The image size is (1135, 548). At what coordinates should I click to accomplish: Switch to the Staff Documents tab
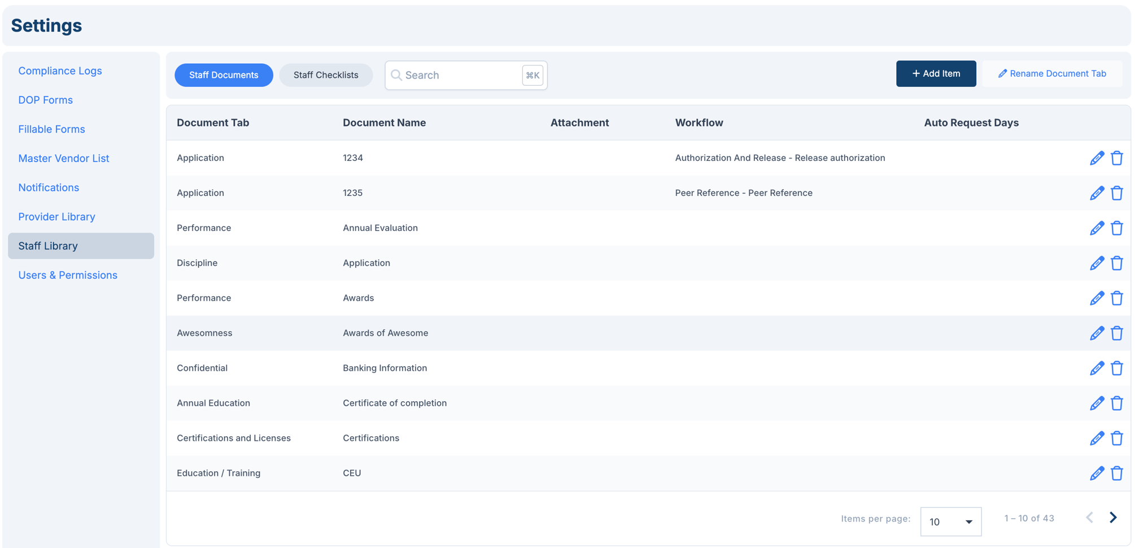pyautogui.click(x=224, y=75)
